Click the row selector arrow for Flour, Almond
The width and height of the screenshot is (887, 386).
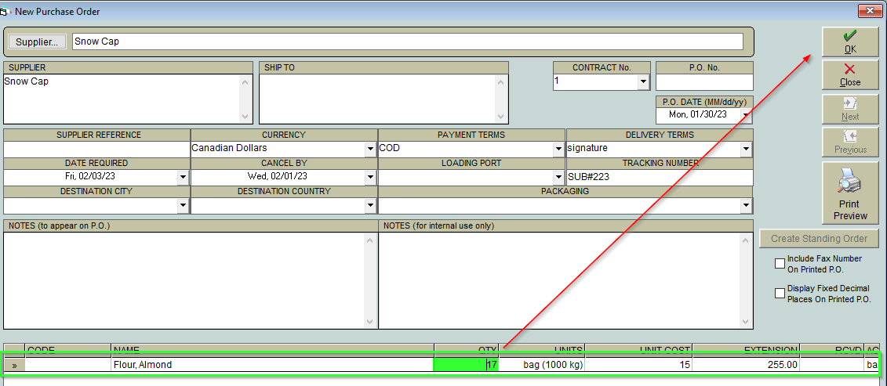pyautogui.click(x=14, y=365)
